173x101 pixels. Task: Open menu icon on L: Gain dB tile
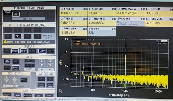pos(113,9)
